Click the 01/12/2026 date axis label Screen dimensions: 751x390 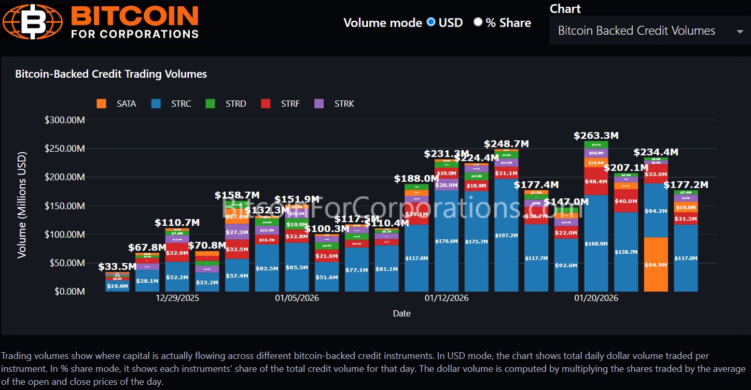coord(447,298)
